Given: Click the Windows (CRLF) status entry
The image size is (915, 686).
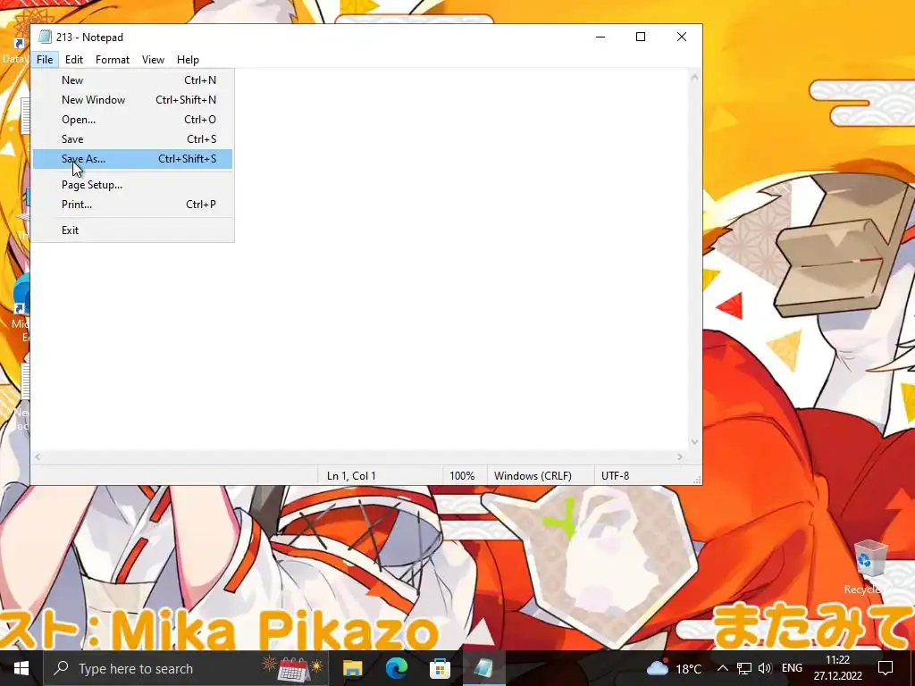Looking at the screenshot, I should pyautogui.click(x=533, y=476).
